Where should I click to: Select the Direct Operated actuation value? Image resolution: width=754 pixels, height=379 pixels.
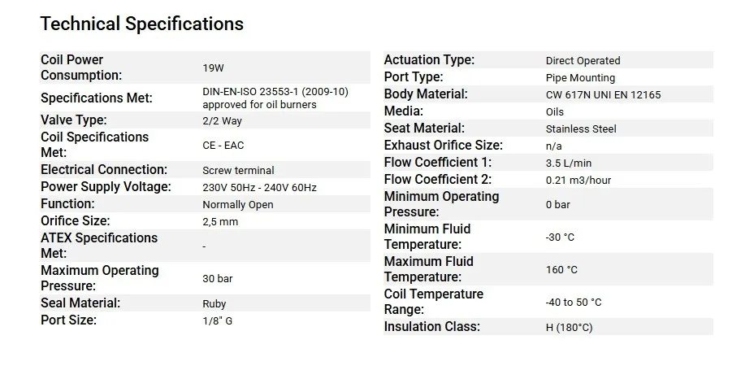pyautogui.click(x=583, y=61)
